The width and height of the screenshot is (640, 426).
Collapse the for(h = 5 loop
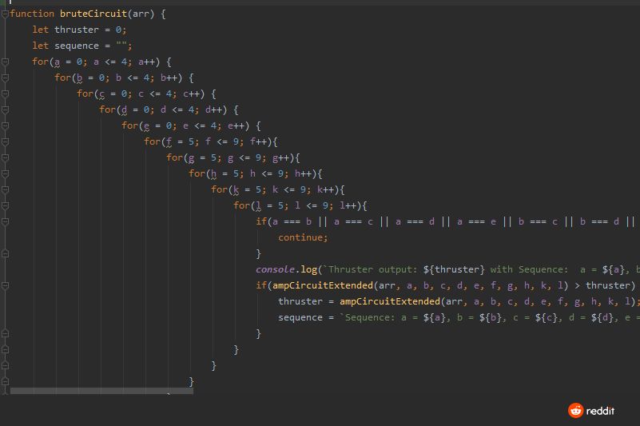tap(5, 174)
